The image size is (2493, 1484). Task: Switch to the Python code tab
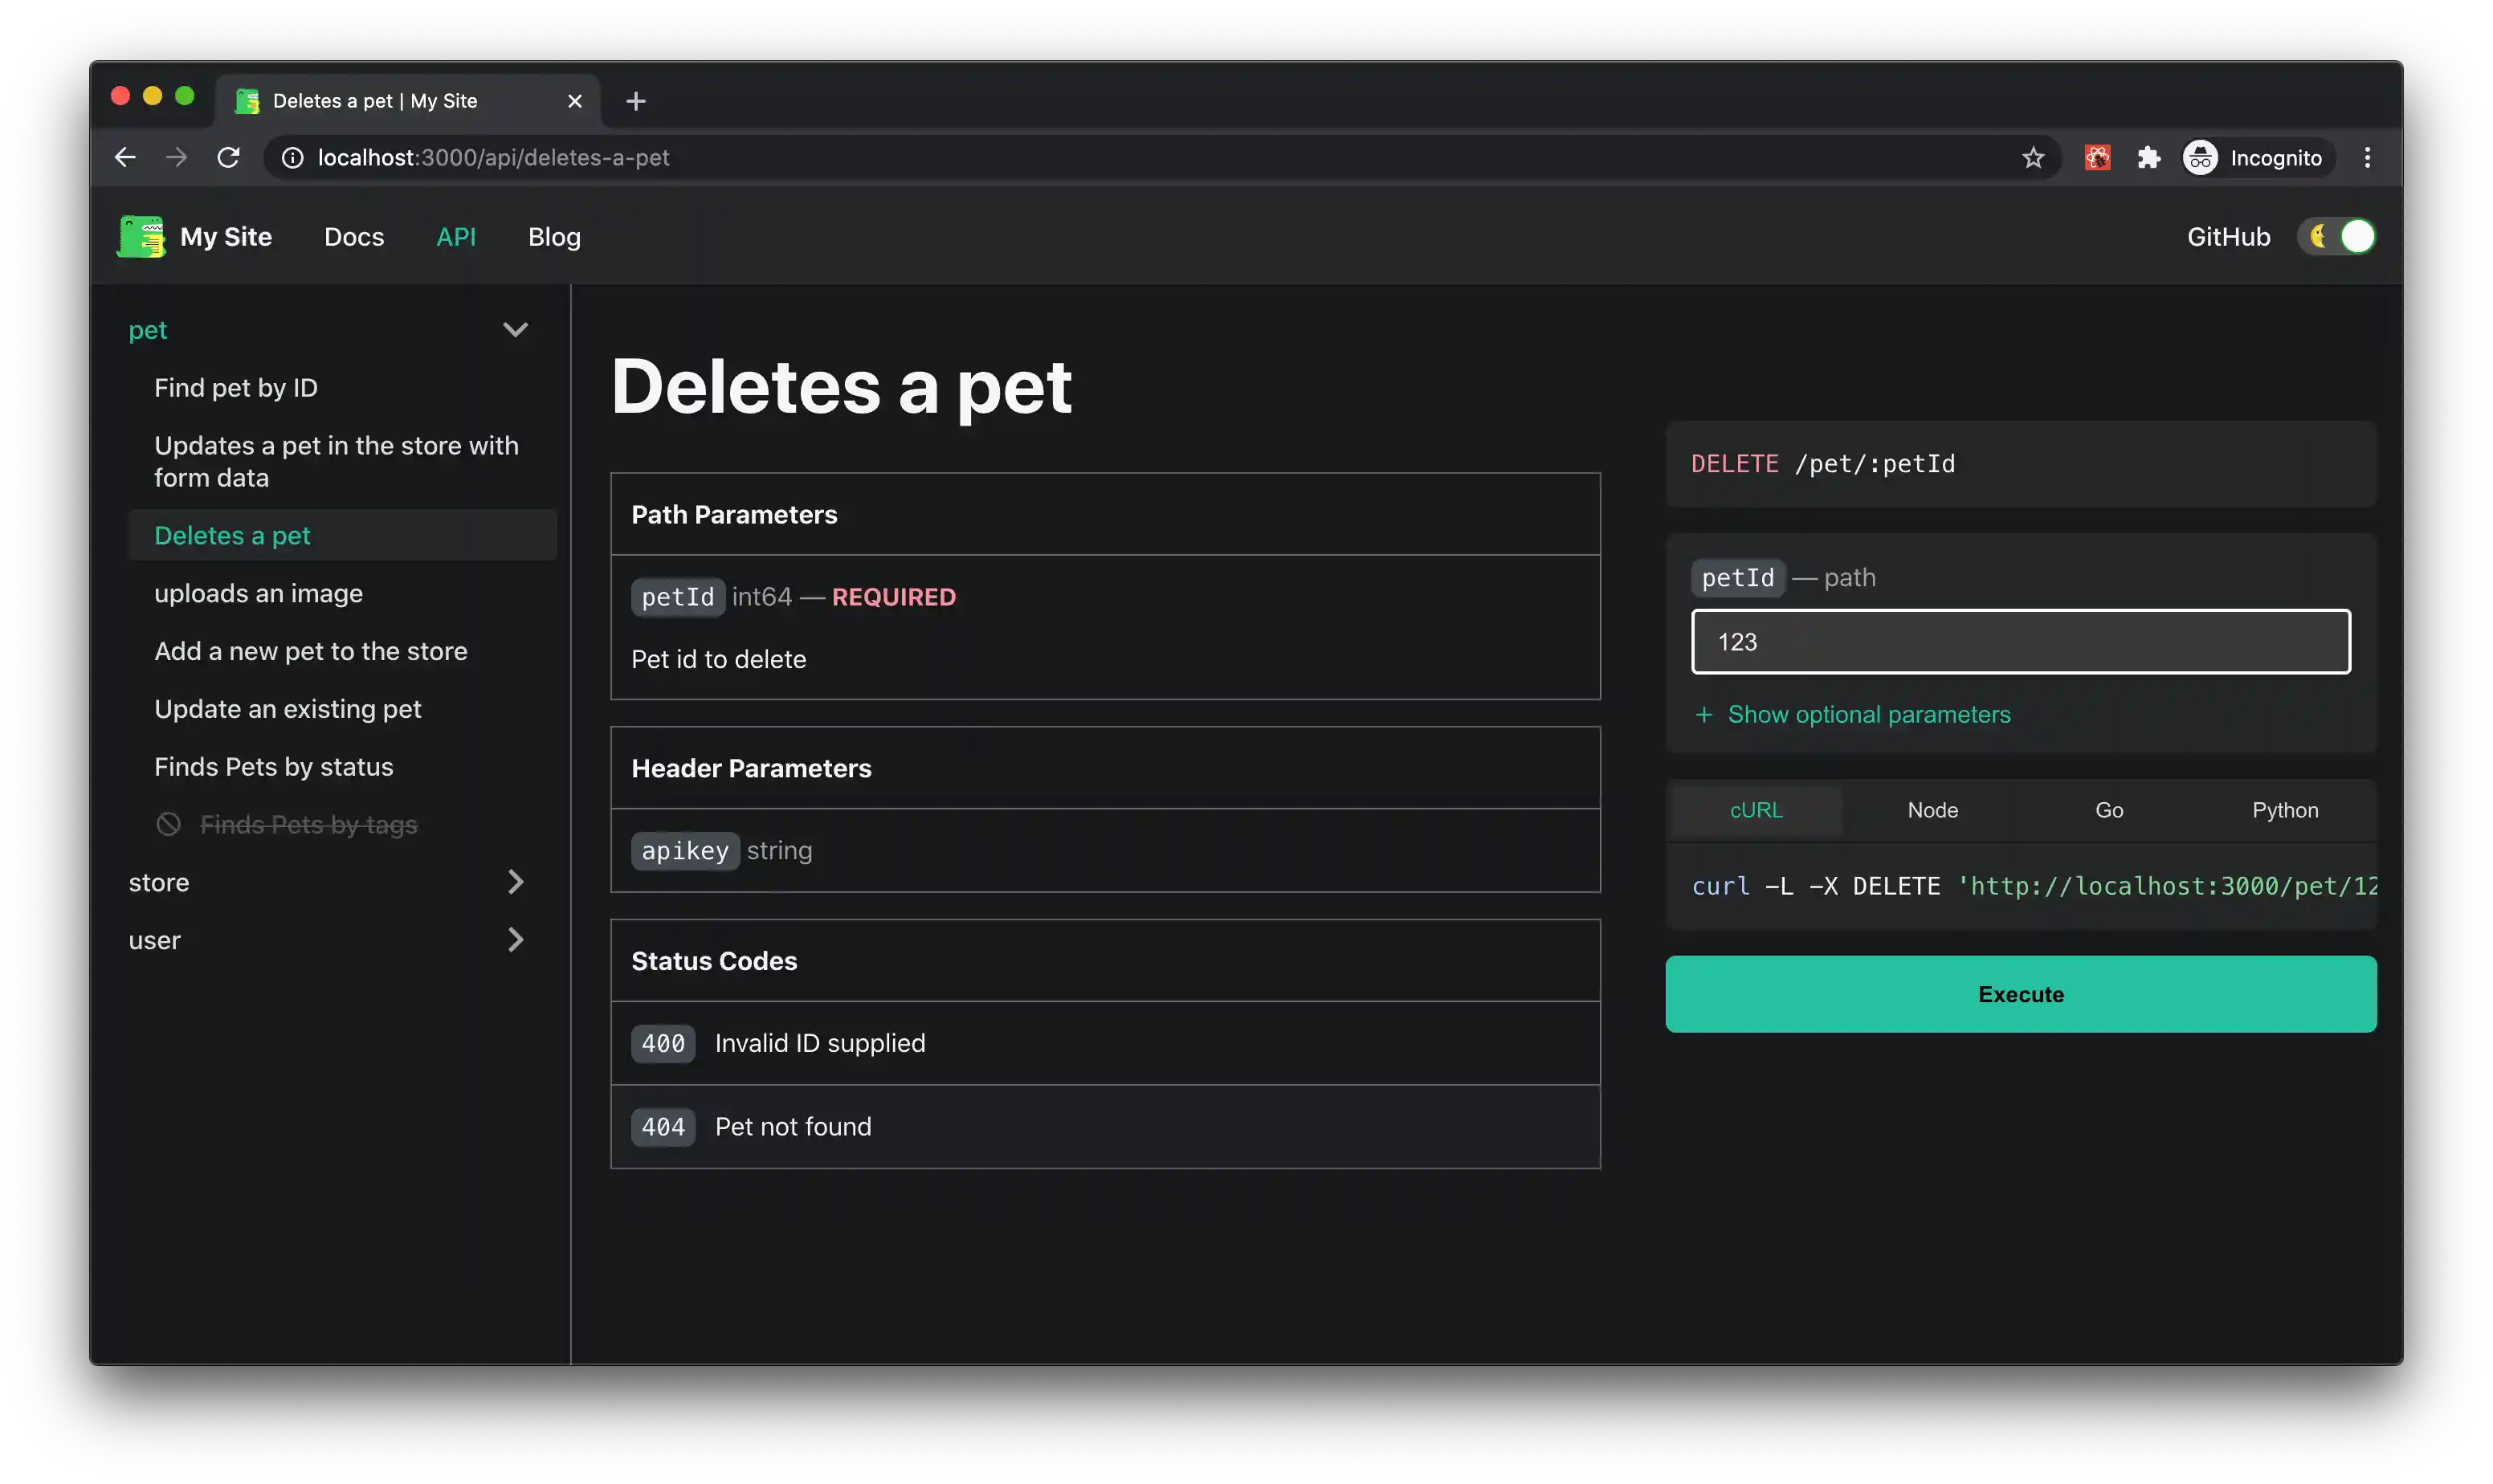coord(2284,810)
